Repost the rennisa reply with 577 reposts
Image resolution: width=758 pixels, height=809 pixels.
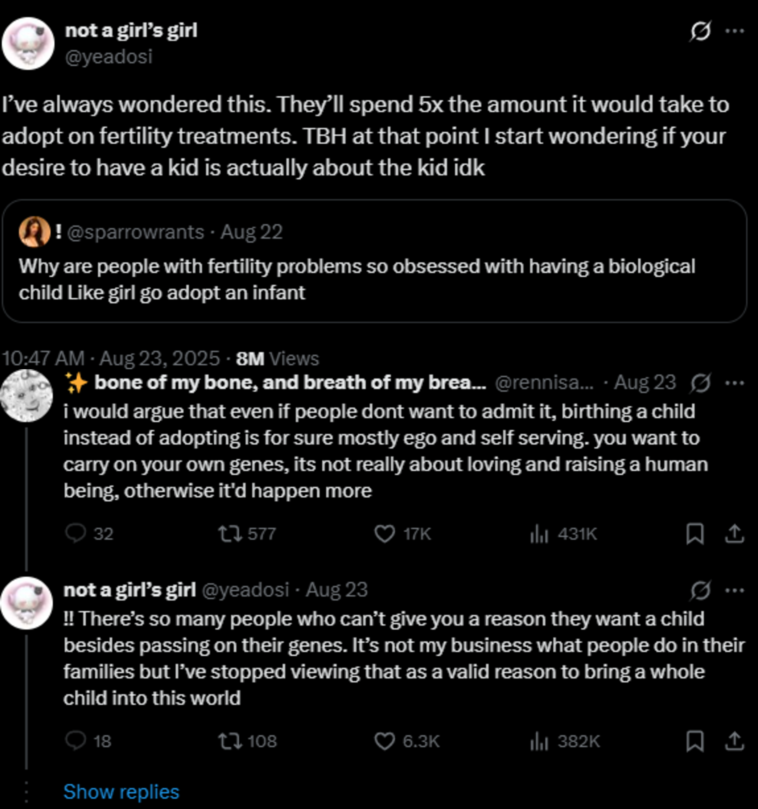[230, 534]
